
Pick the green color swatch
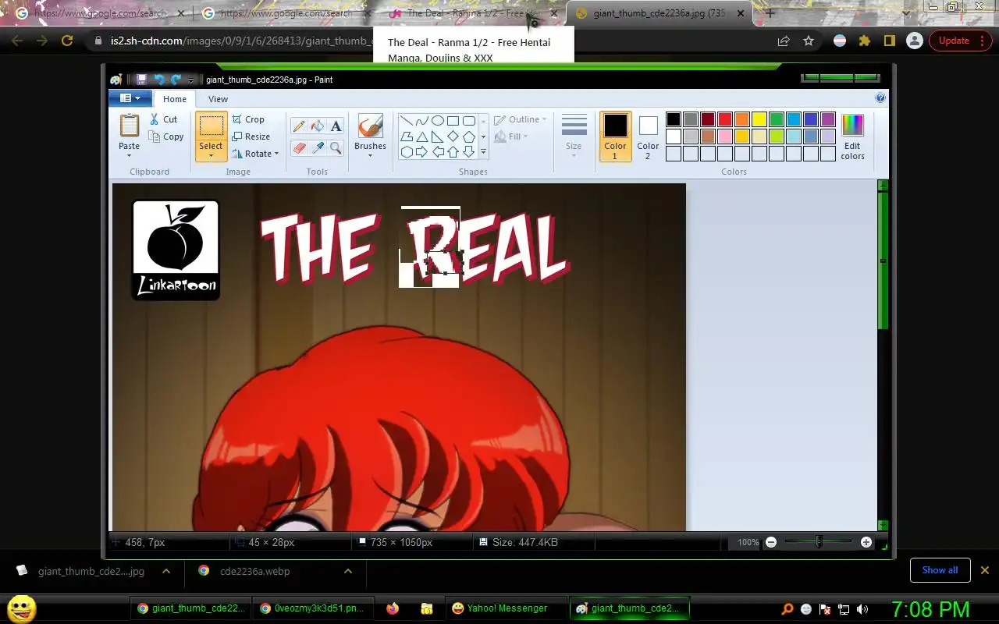click(x=776, y=119)
